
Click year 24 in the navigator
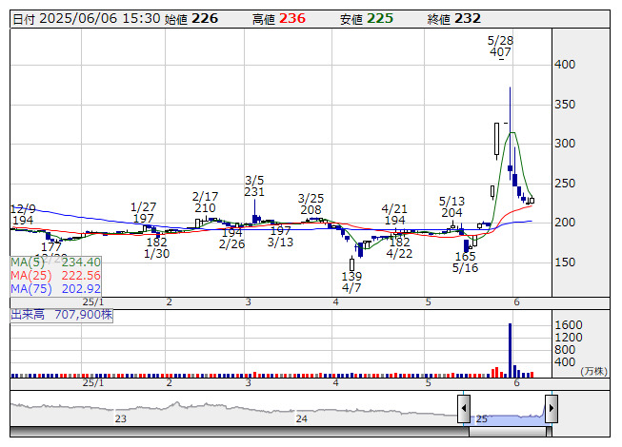301,418
